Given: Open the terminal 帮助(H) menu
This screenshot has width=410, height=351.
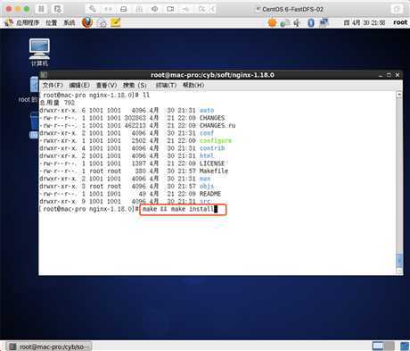Looking at the screenshot, I should (193, 85).
